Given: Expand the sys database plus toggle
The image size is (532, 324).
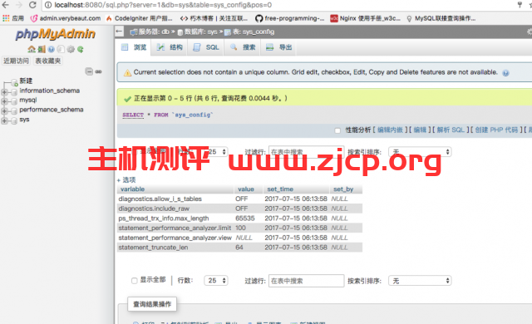Looking at the screenshot, I should coord(4,120).
